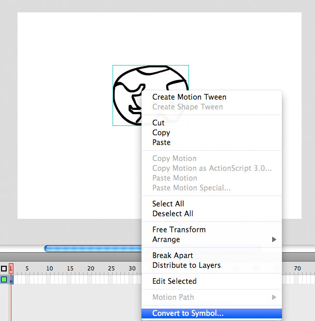This screenshot has height=321, width=315.
Task: Click frame 20 on the timeline ruler
Action: (91, 268)
